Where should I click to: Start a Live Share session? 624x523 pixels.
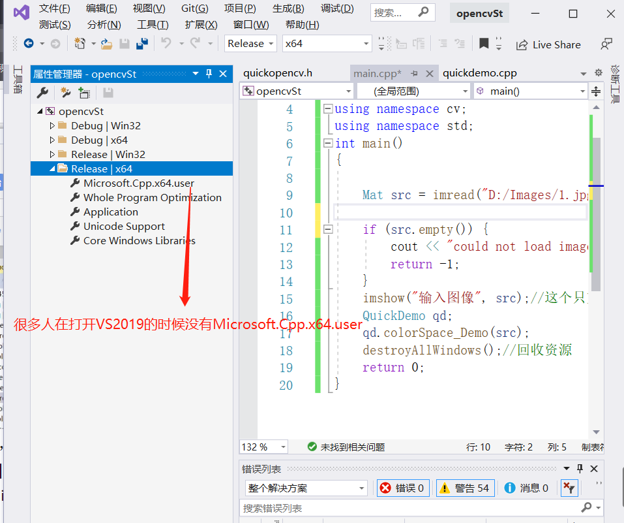(x=548, y=44)
